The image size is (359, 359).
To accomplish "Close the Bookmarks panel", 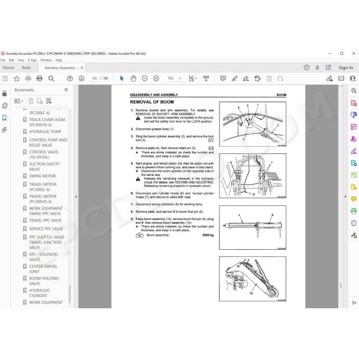I will click(66, 90).
